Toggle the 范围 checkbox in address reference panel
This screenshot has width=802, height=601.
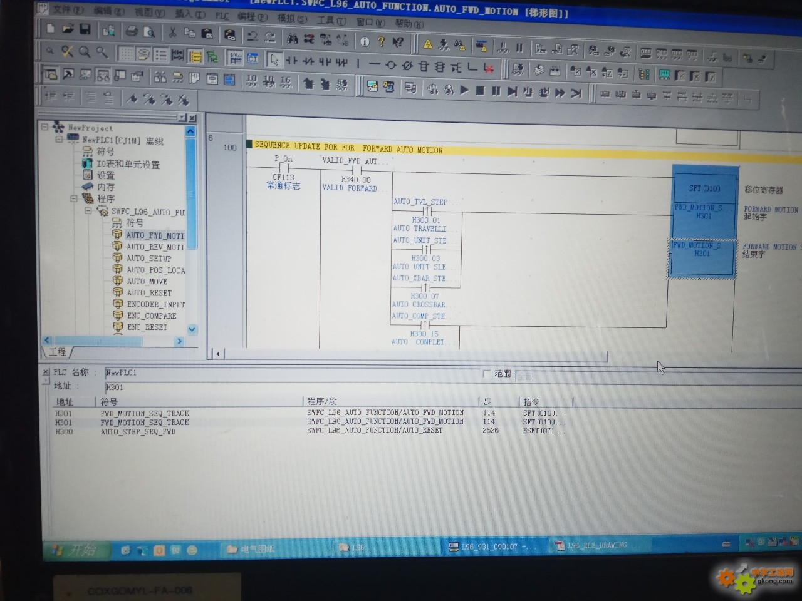point(486,374)
